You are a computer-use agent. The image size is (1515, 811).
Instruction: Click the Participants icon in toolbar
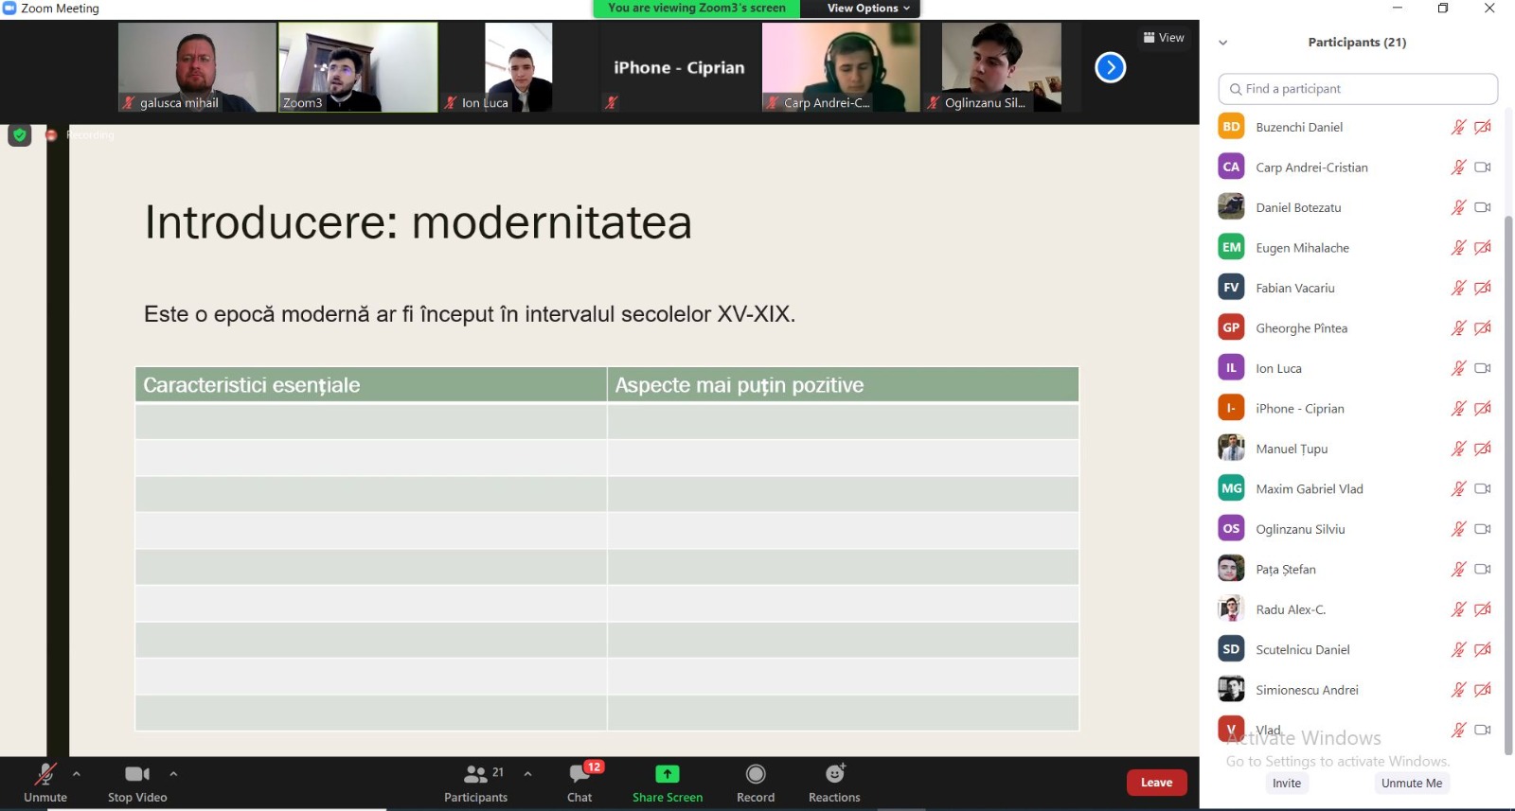(476, 774)
